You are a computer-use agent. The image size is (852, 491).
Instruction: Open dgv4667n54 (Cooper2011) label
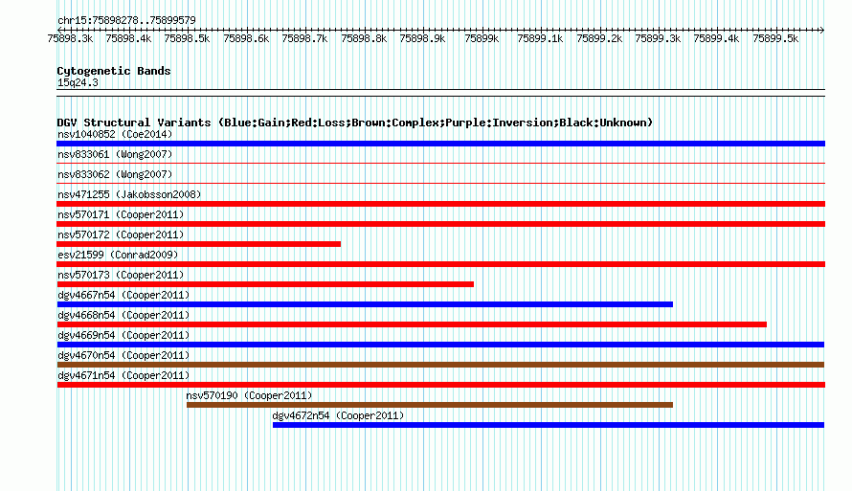point(123,295)
